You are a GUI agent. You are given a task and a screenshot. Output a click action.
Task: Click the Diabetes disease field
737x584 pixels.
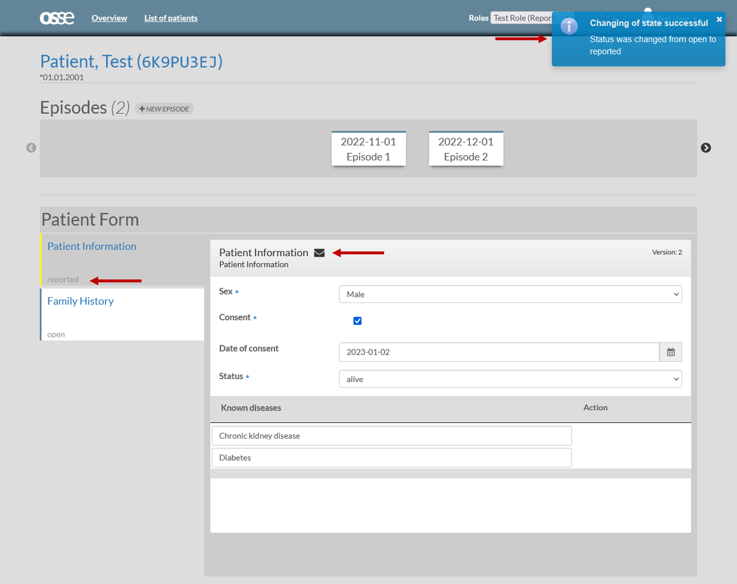(x=391, y=457)
